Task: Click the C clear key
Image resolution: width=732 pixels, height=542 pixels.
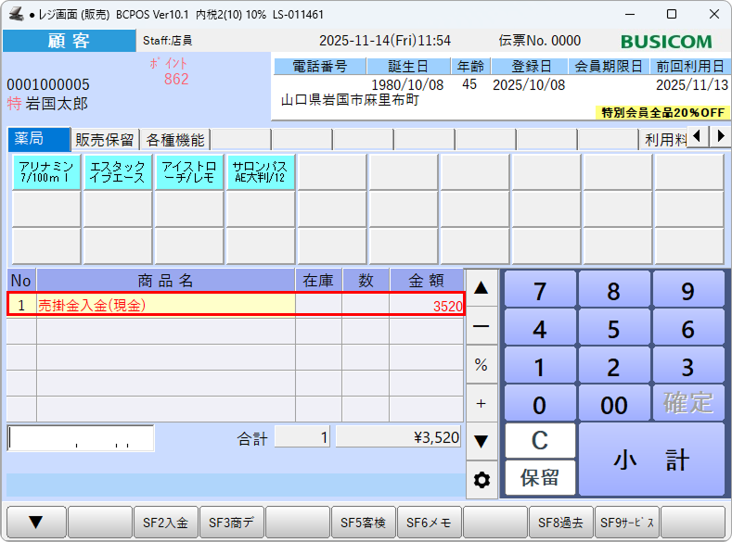Action: pos(539,440)
